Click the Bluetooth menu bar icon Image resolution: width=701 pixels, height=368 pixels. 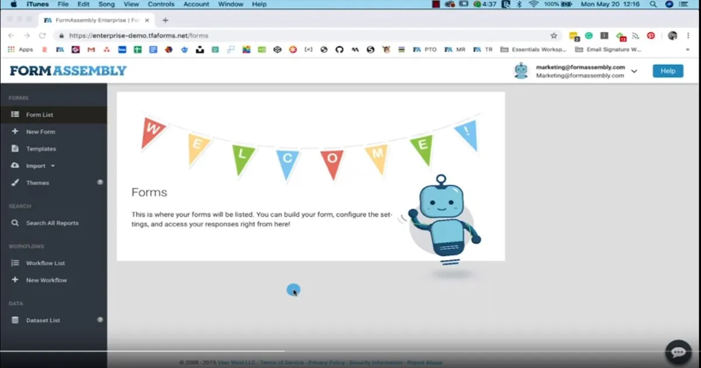tap(519, 4)
